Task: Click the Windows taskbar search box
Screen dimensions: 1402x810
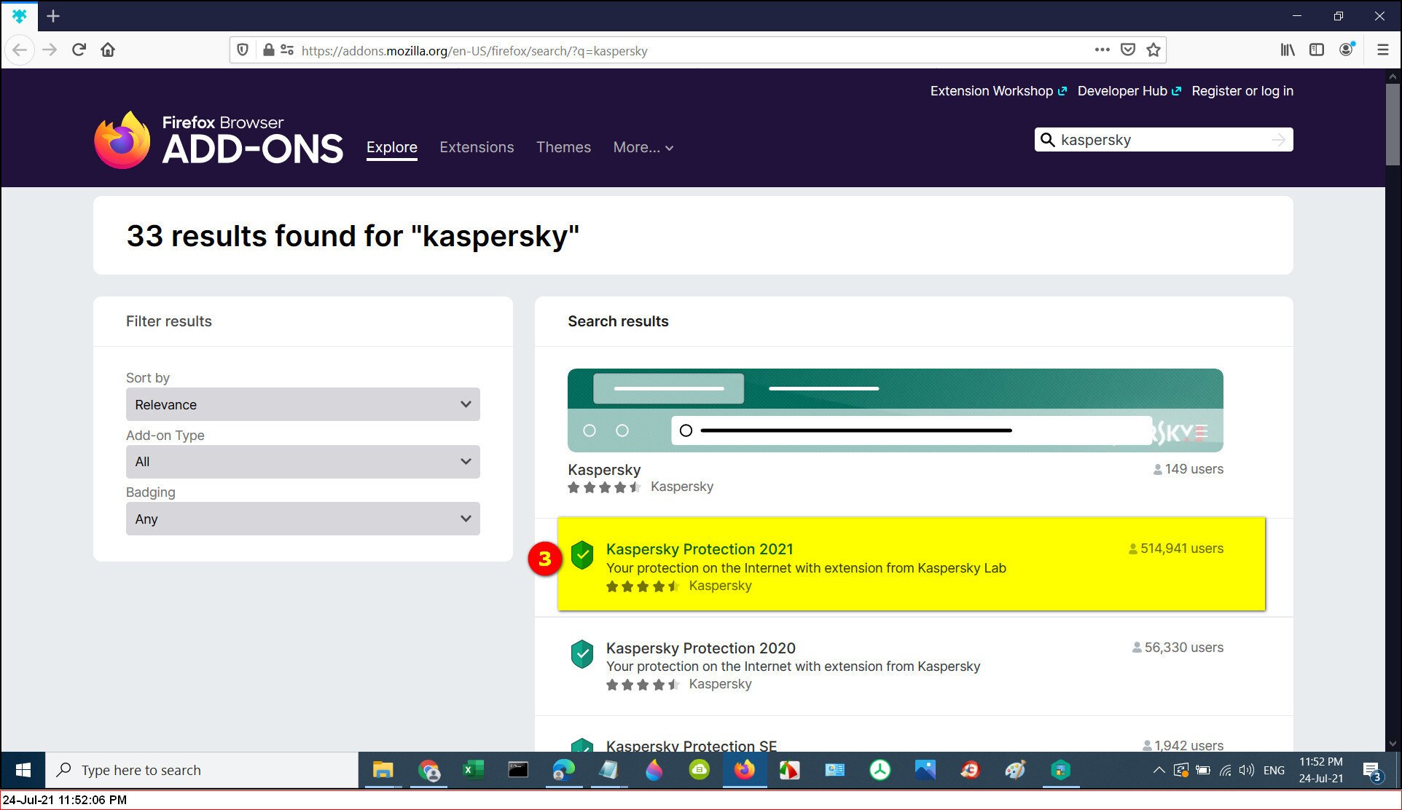Action: [202, 770]
